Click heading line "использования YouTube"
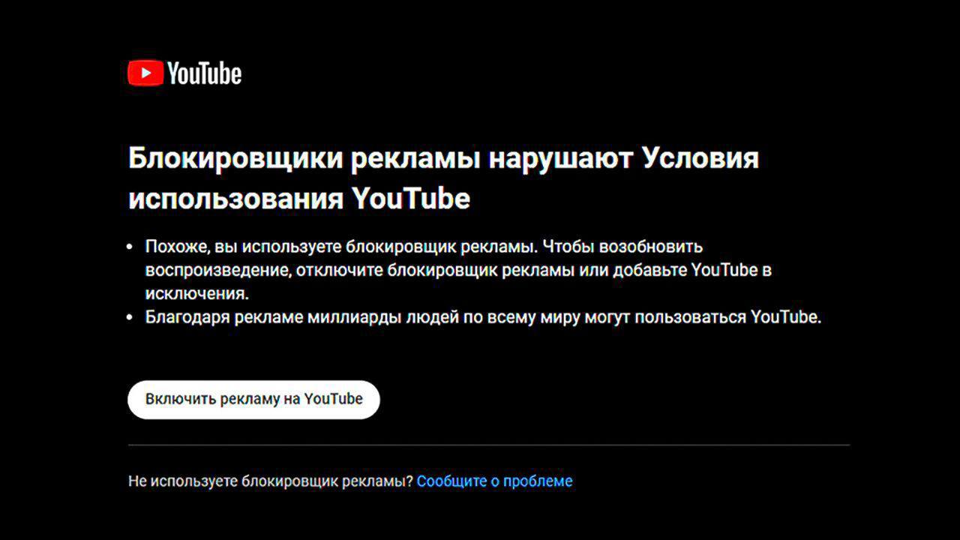This screenshot has width=960, height=540. (299, 199)
